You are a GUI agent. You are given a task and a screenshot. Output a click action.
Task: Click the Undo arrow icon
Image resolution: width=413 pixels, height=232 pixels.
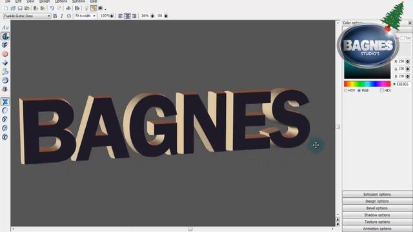tap(52, 8)
